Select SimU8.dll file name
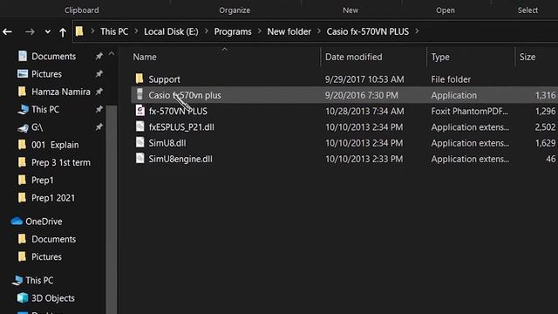Image resolution: width=558 pixels, height=314 pixels. pyautogui.click(x=167, y=143)
